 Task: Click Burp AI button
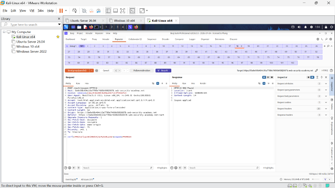coord(163,71)
